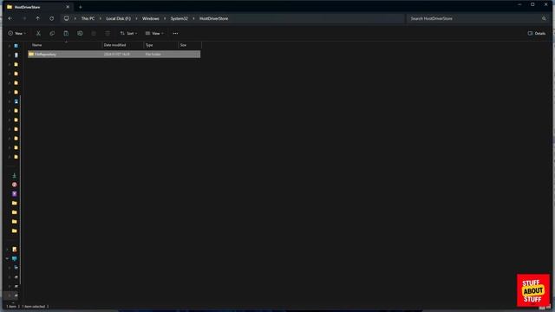The width and height of the screenshot is (555, 312).
Task: Go up one folder level
Action: click(37, 18)
